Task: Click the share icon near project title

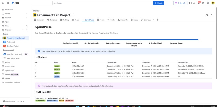Action: (x=207, y=15)
